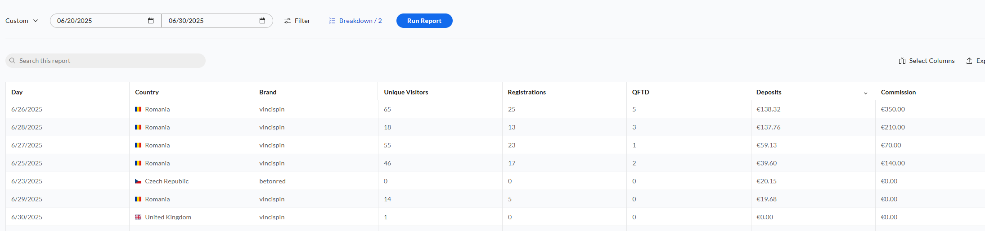Image resolution: width=985 pixels, height=231 pixels.
Task: Toggle the Deposits column sort arrow
Action: tap(866, 93)
